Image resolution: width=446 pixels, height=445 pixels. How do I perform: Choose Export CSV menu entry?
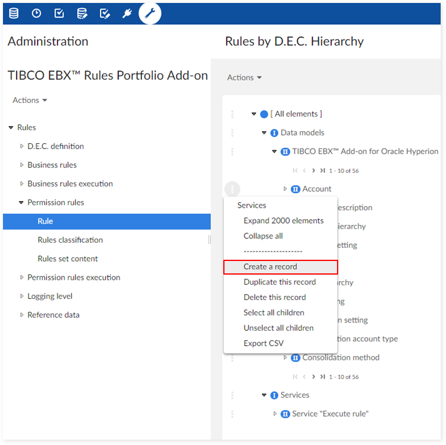pos(281,344)
